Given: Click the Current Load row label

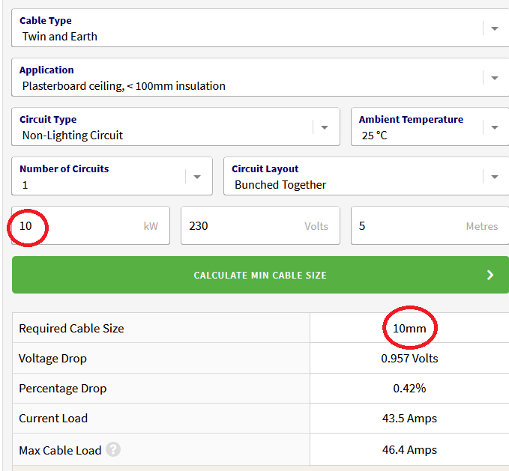Looking at the screenshot, I should [x=53, y=419].
